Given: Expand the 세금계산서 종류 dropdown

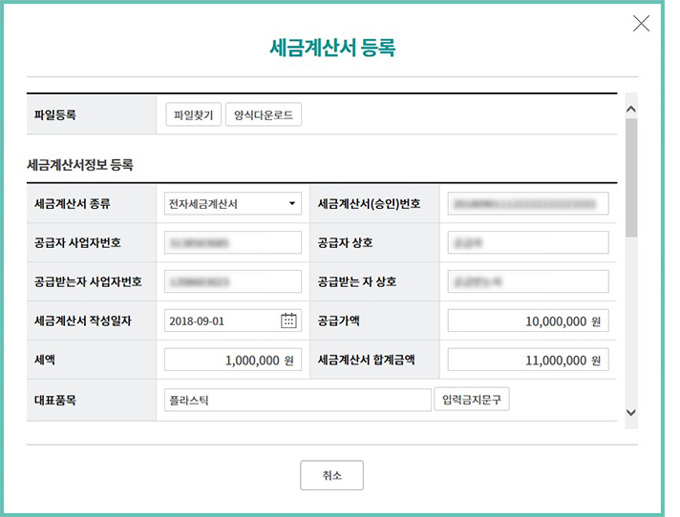Looking at the screenshot, I should pyautogui.click(x=232, y=203).
